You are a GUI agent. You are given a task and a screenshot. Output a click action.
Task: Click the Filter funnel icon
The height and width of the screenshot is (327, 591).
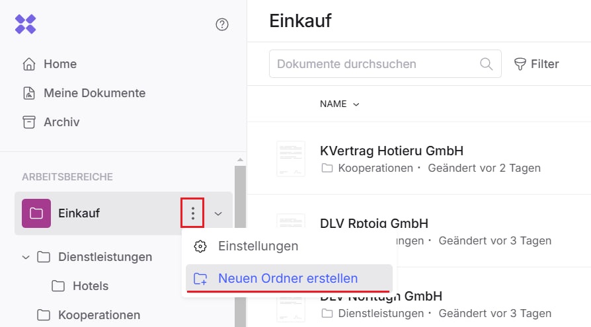pos(520,64)
